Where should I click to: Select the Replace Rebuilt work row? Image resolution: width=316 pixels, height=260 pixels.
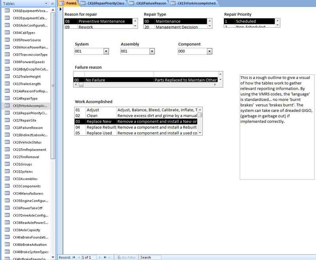pyautogui.click(x=136, y=127)
